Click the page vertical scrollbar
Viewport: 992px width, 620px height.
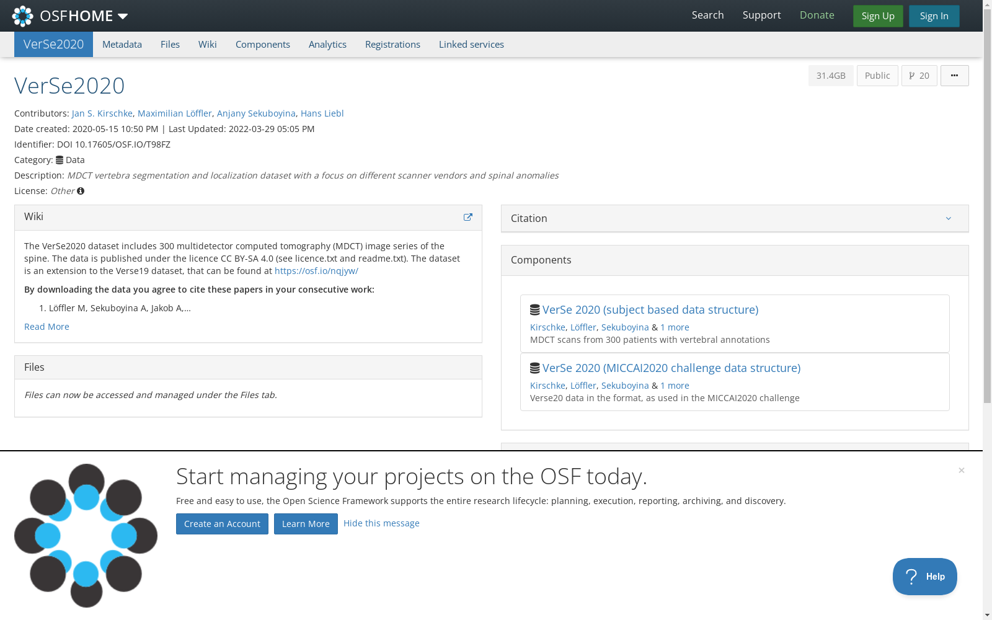(987, 205)
